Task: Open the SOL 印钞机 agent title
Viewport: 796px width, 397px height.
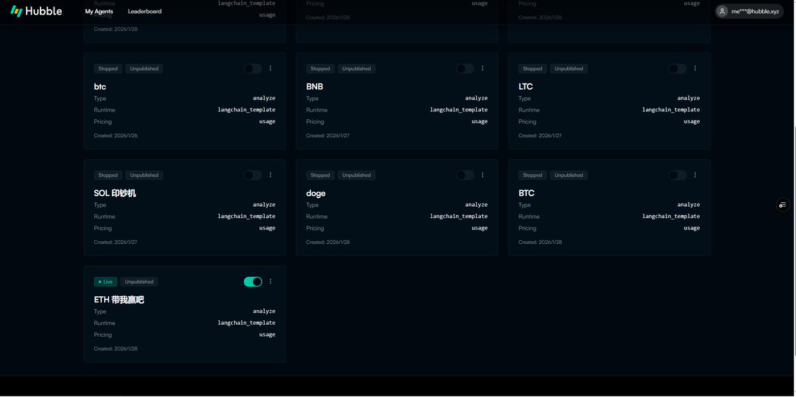Action: tap(115, 194)
